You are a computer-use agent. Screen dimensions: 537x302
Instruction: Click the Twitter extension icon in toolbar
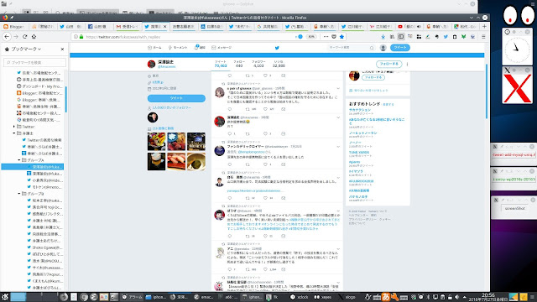coord(446,37)
